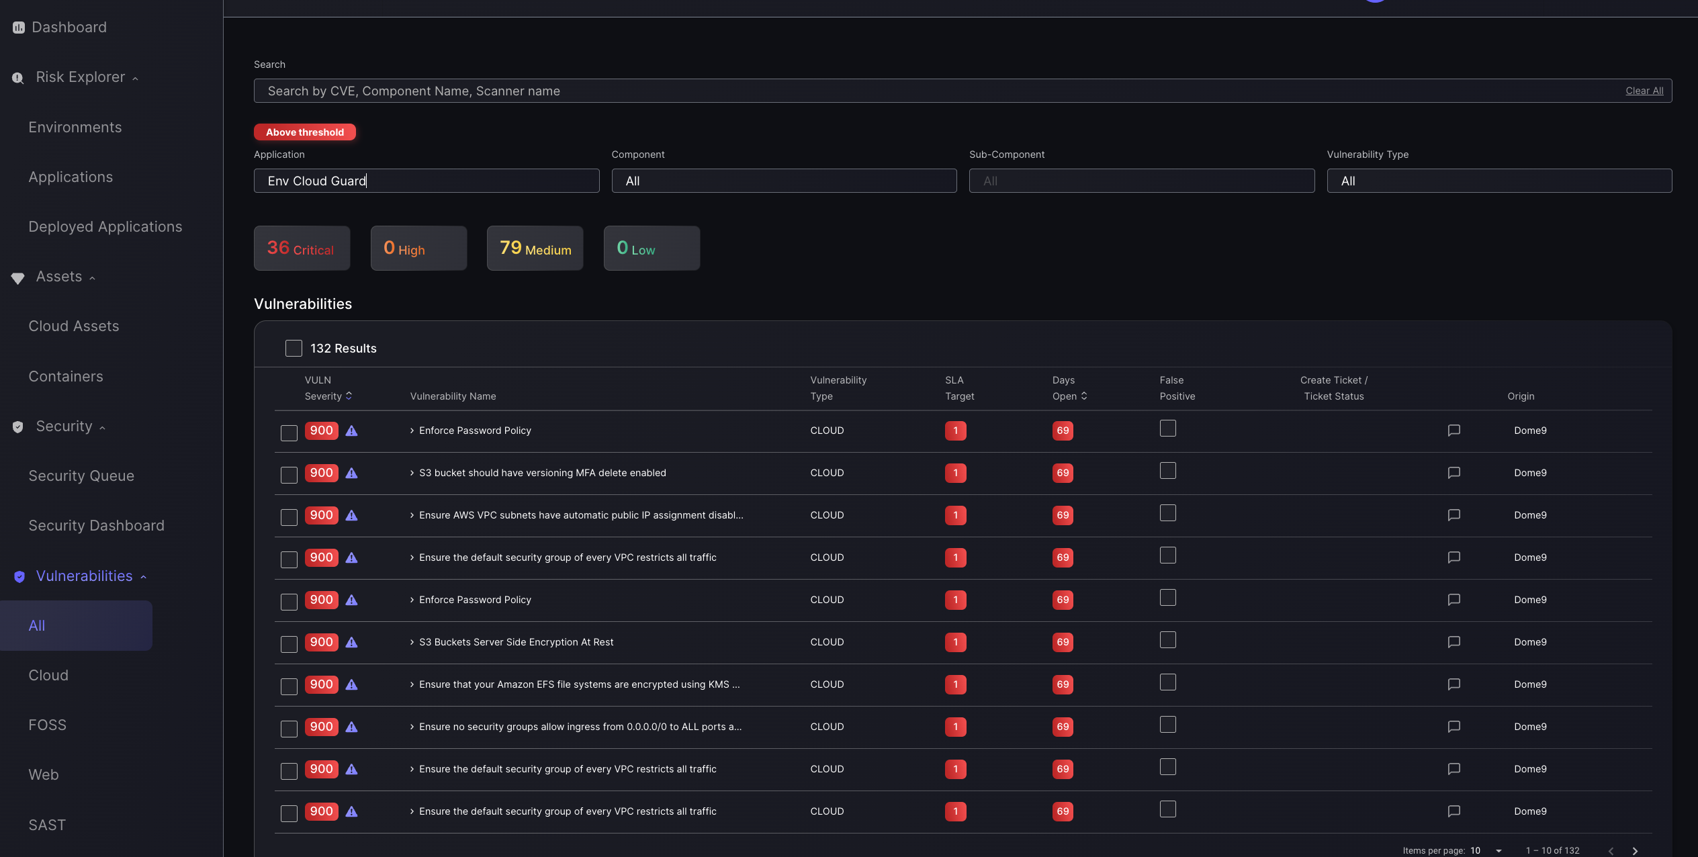Open the SAST section in sidebar

[x=46, y=825]
